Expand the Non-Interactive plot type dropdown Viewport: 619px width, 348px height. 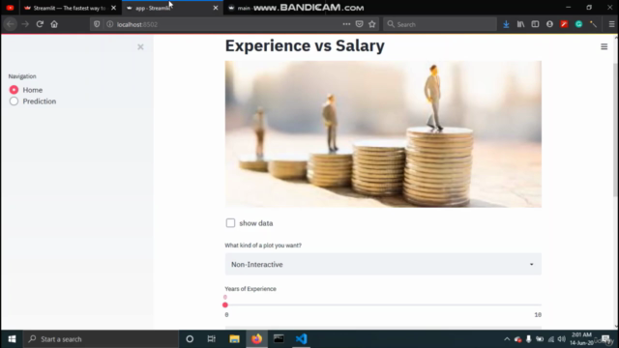click(x=383, y=264)
